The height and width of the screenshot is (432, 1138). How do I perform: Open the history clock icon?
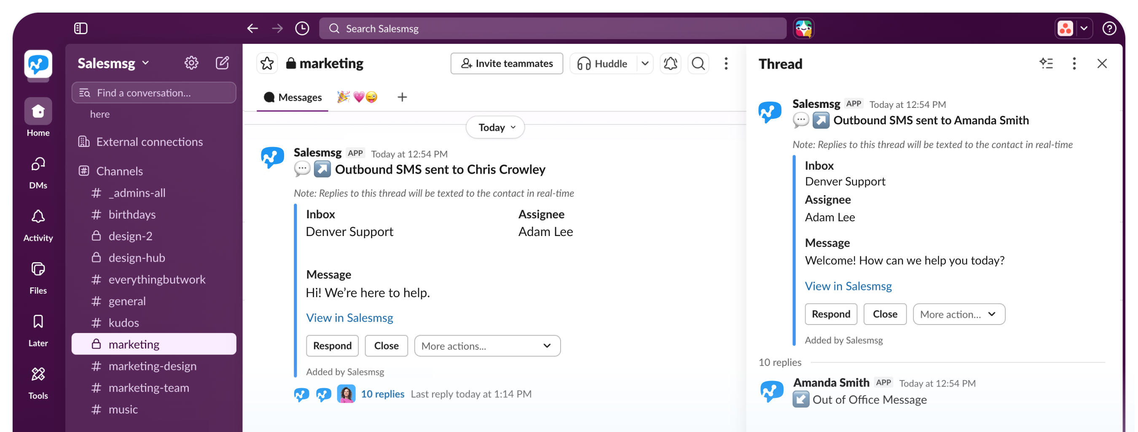(302, 29)
